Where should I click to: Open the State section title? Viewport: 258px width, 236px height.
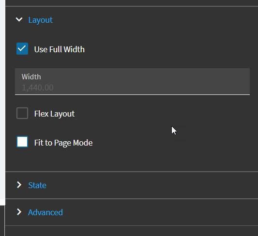(x=37, y=185)
